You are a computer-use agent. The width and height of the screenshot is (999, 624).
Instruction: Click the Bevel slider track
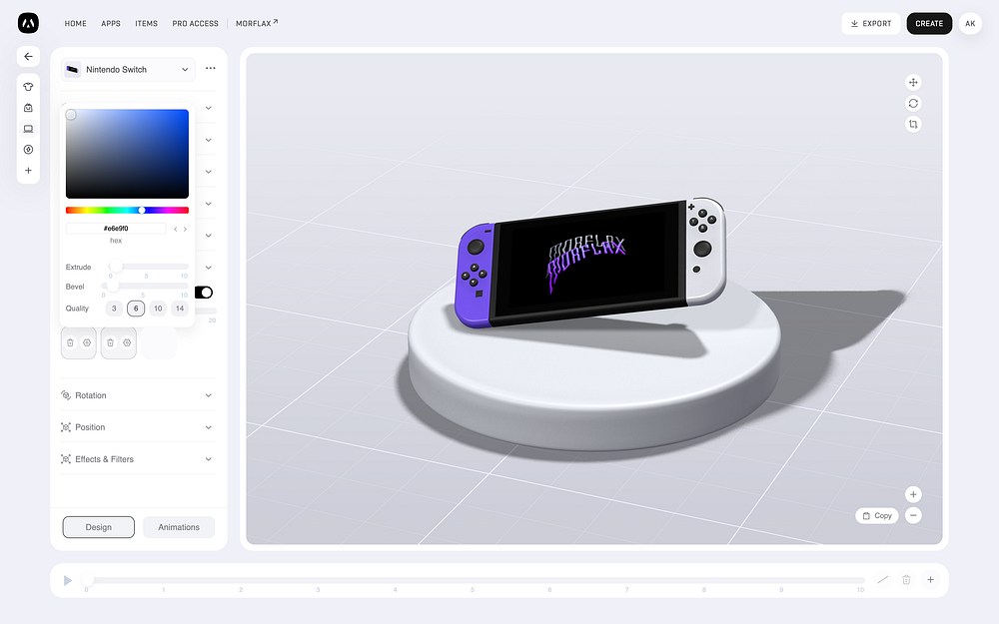[x=145, y=286]
